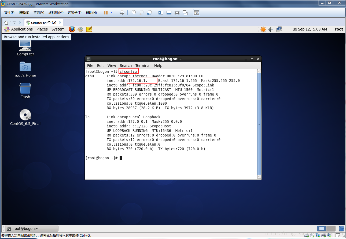Open the network connection panel icon
The width and height of the screenshot is (346, 239).
click(279, 29)
